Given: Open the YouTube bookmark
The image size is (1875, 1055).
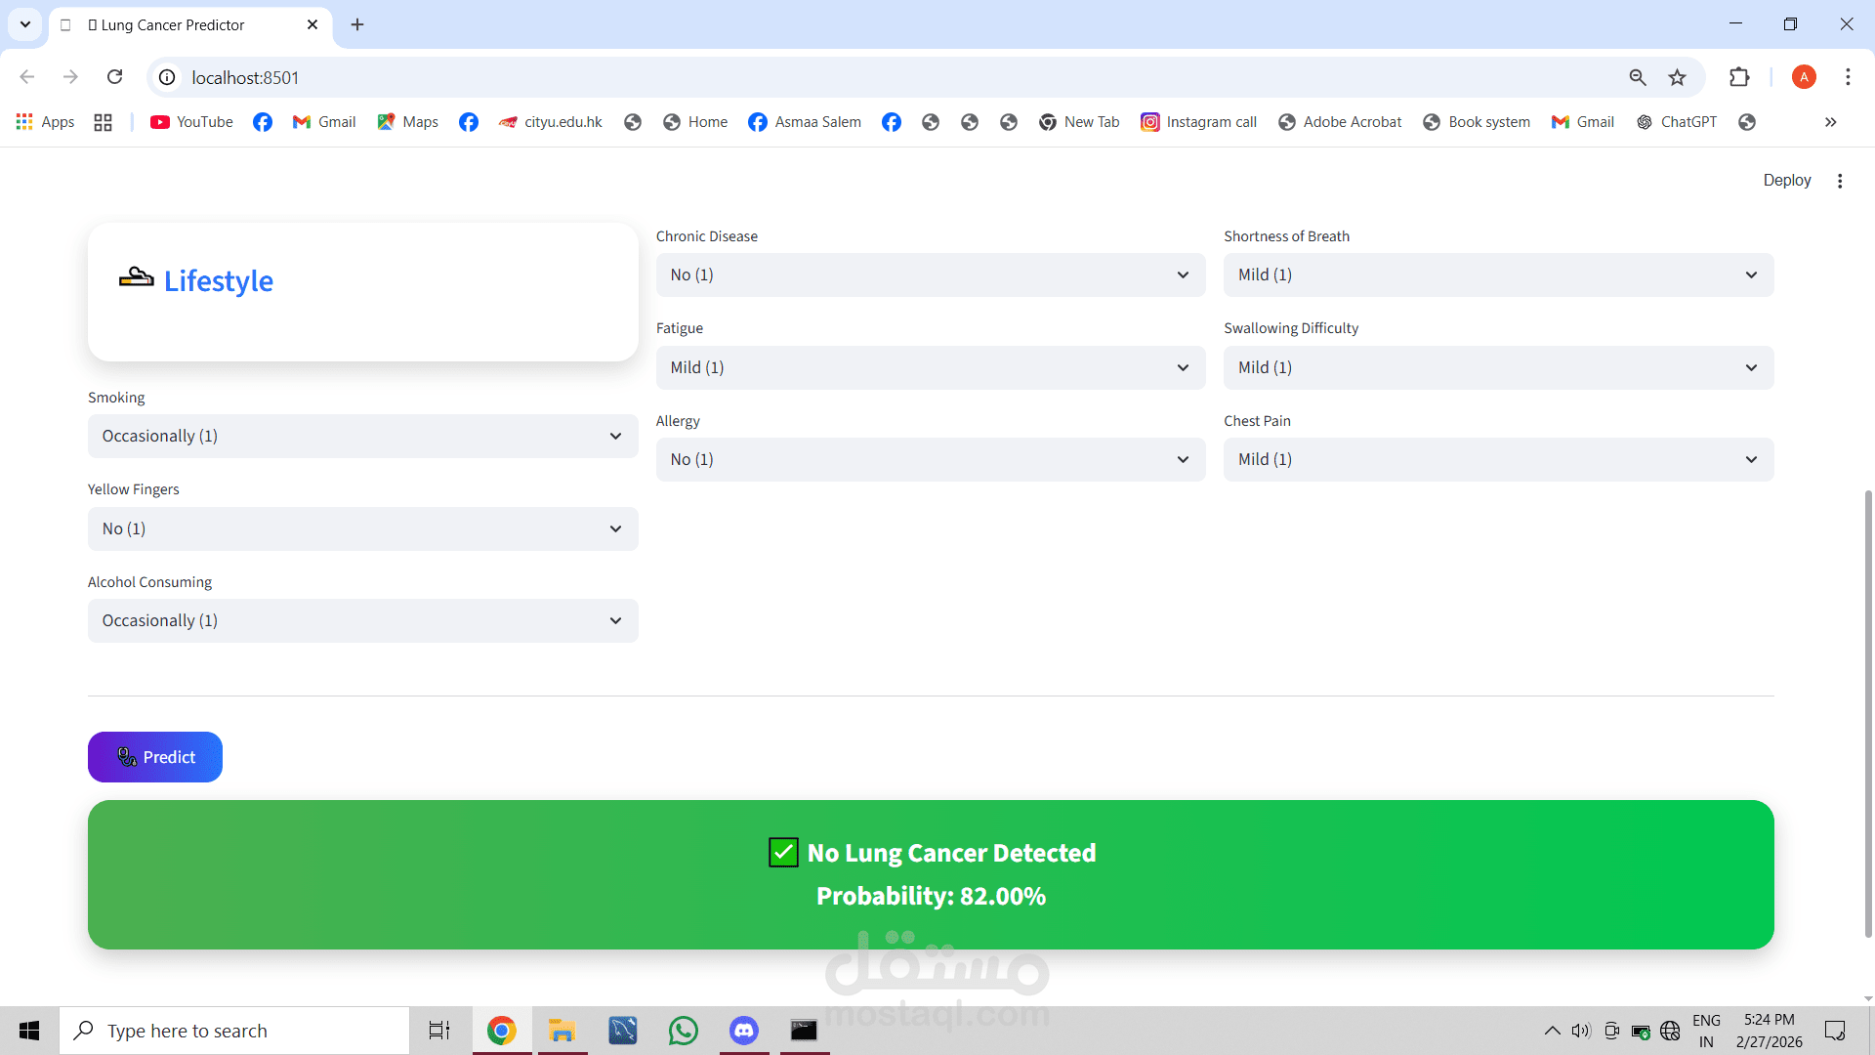Looking at the screenshot, I should coord(192,122).
